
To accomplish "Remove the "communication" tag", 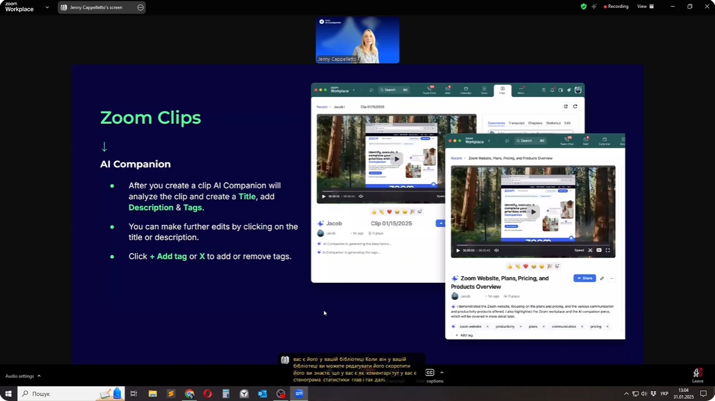I will (583, 327).
